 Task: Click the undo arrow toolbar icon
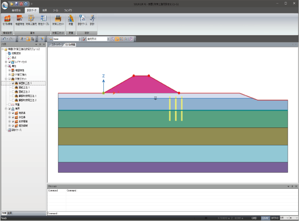(4, 39)
